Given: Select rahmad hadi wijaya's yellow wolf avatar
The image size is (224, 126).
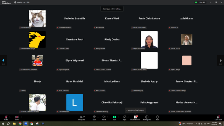Looking at the screenshot, I should pos(37,40).
